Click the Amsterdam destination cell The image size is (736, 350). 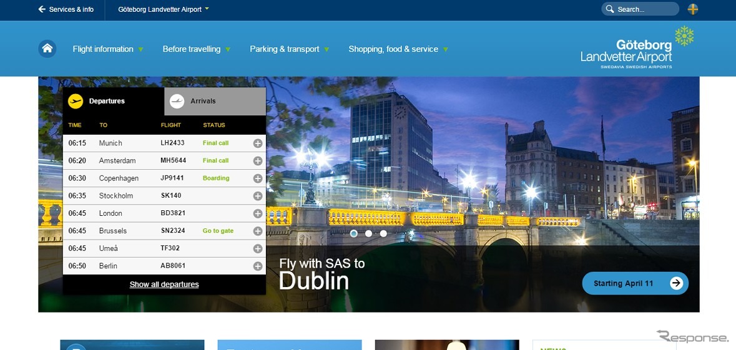pyautogui.click(x=117, y=160)
